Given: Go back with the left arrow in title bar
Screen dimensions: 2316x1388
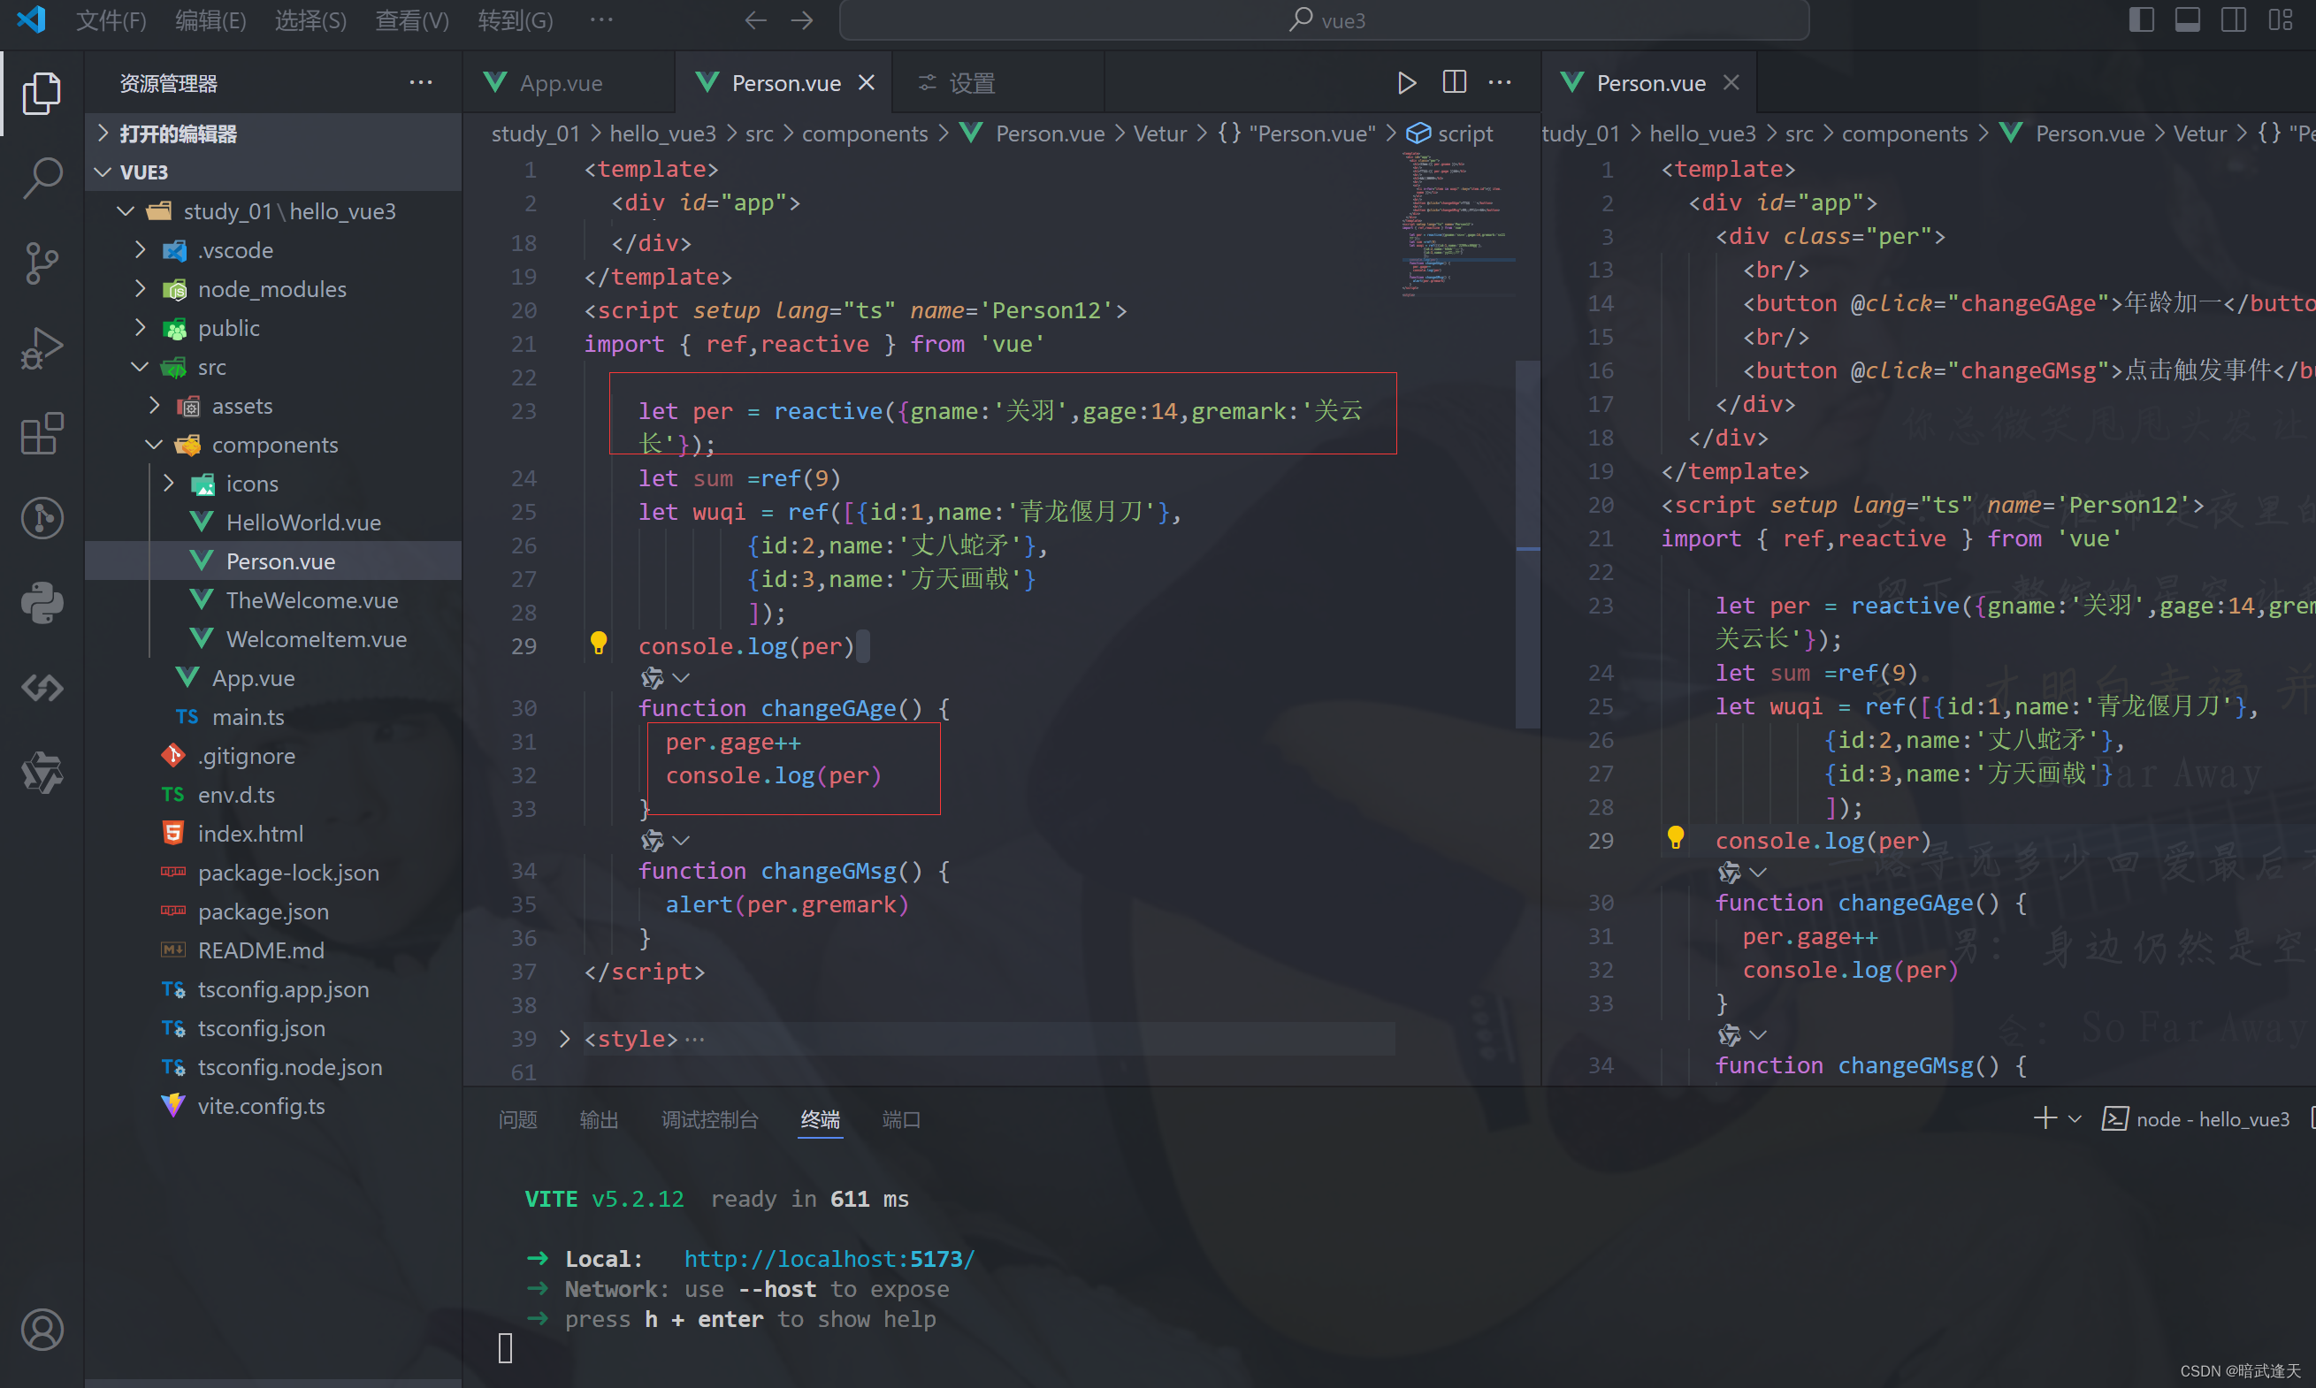Looking at the screenshot, I should pyautogui.click(x=755, y=20).
